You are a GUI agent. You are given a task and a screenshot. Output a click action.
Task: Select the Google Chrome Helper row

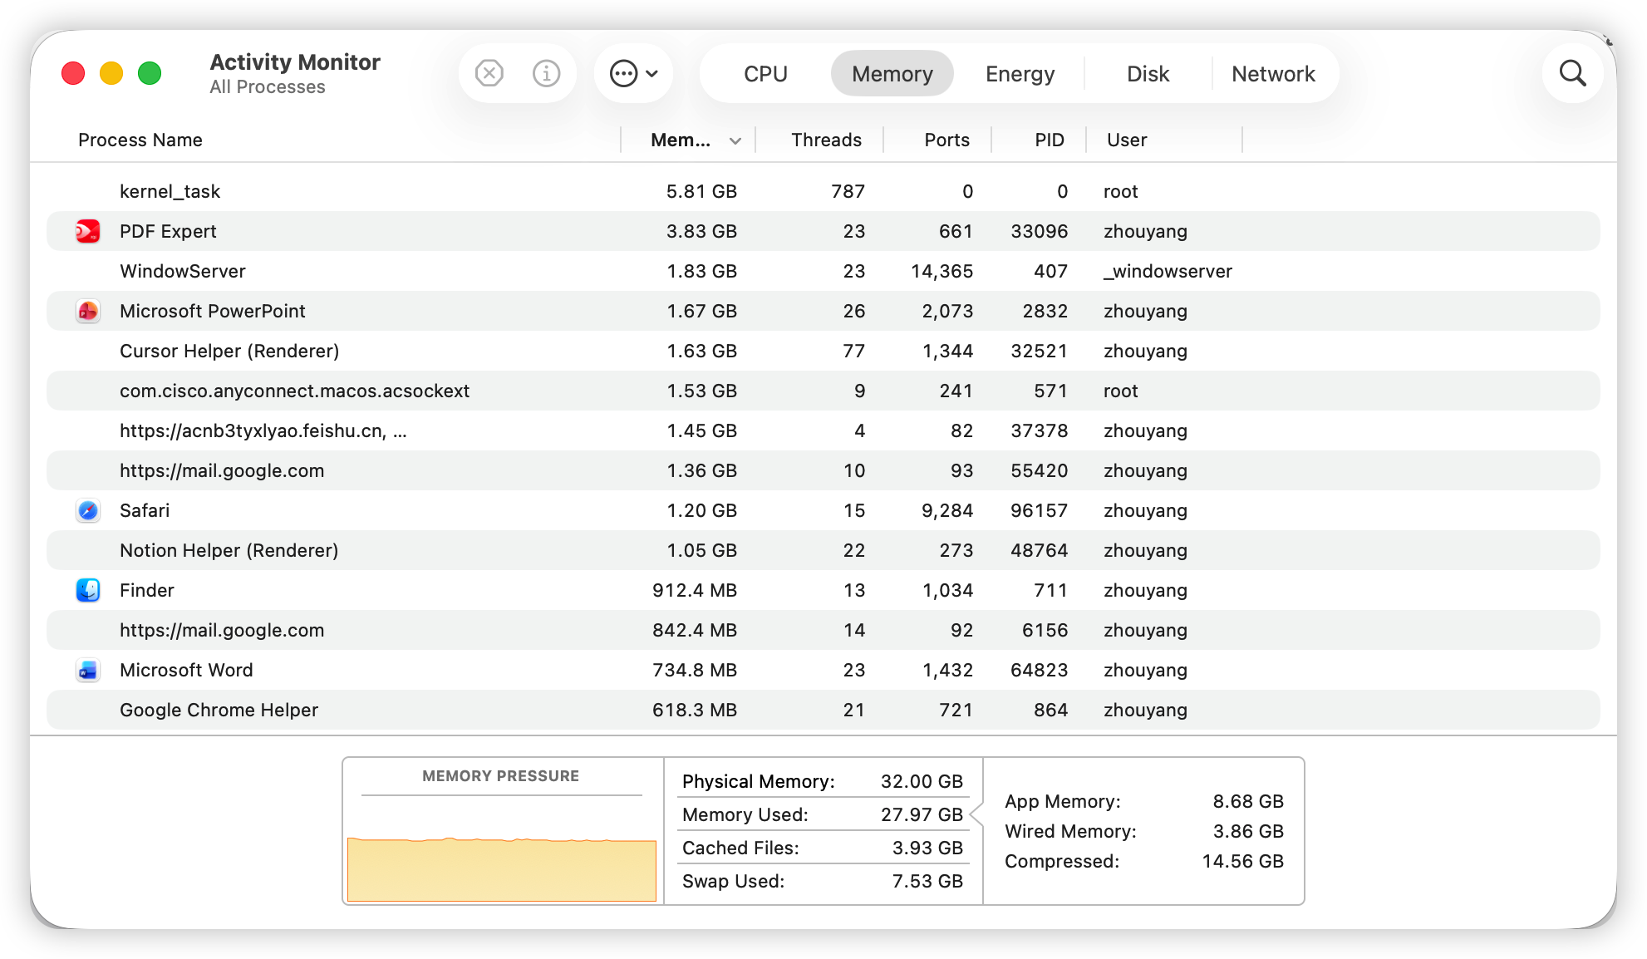point(823,710)
